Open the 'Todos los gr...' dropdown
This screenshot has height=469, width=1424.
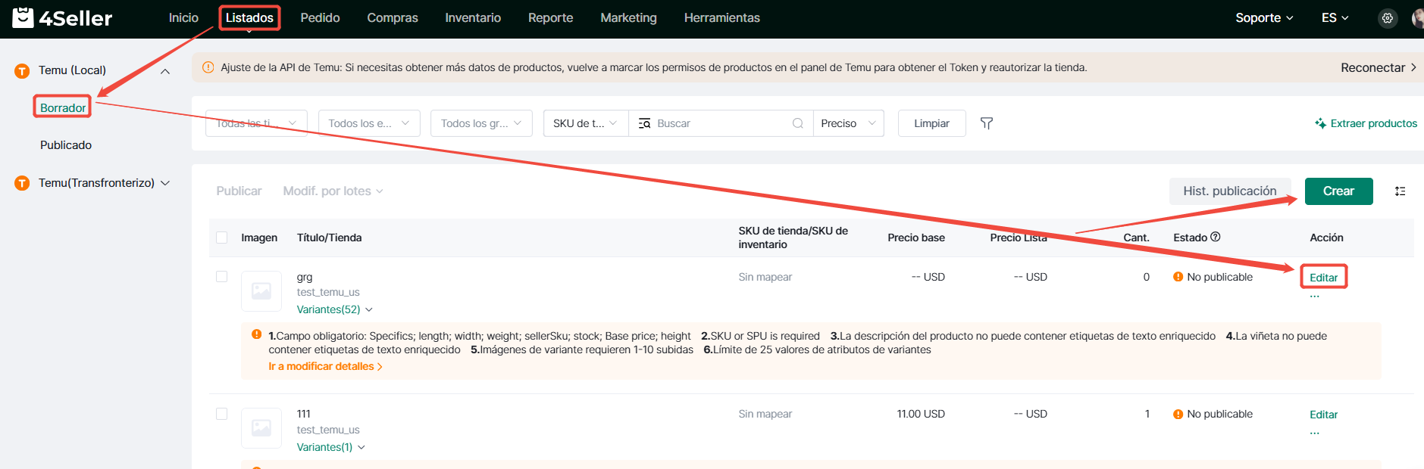[x=481, y=123]
